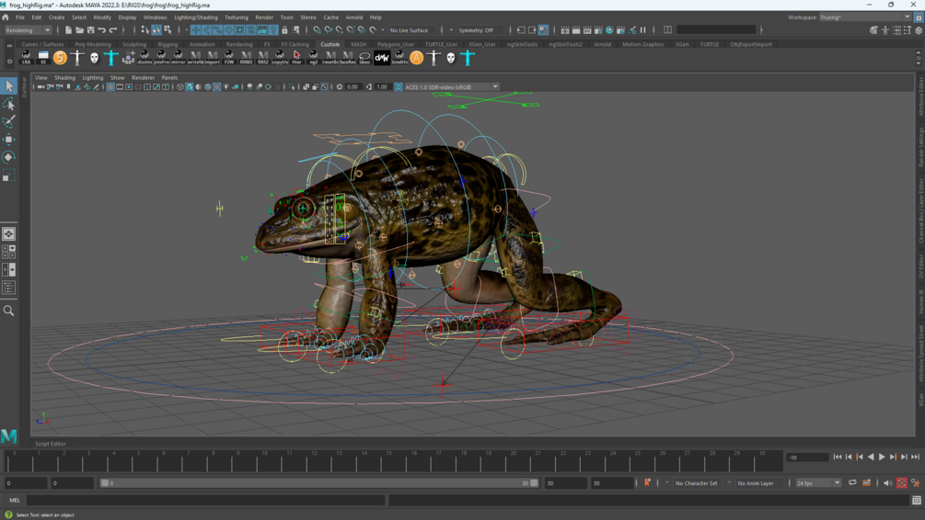The width and height of the screenshot is (925, 520).
Task: Click the save scene icon
Action: (90, 30)
